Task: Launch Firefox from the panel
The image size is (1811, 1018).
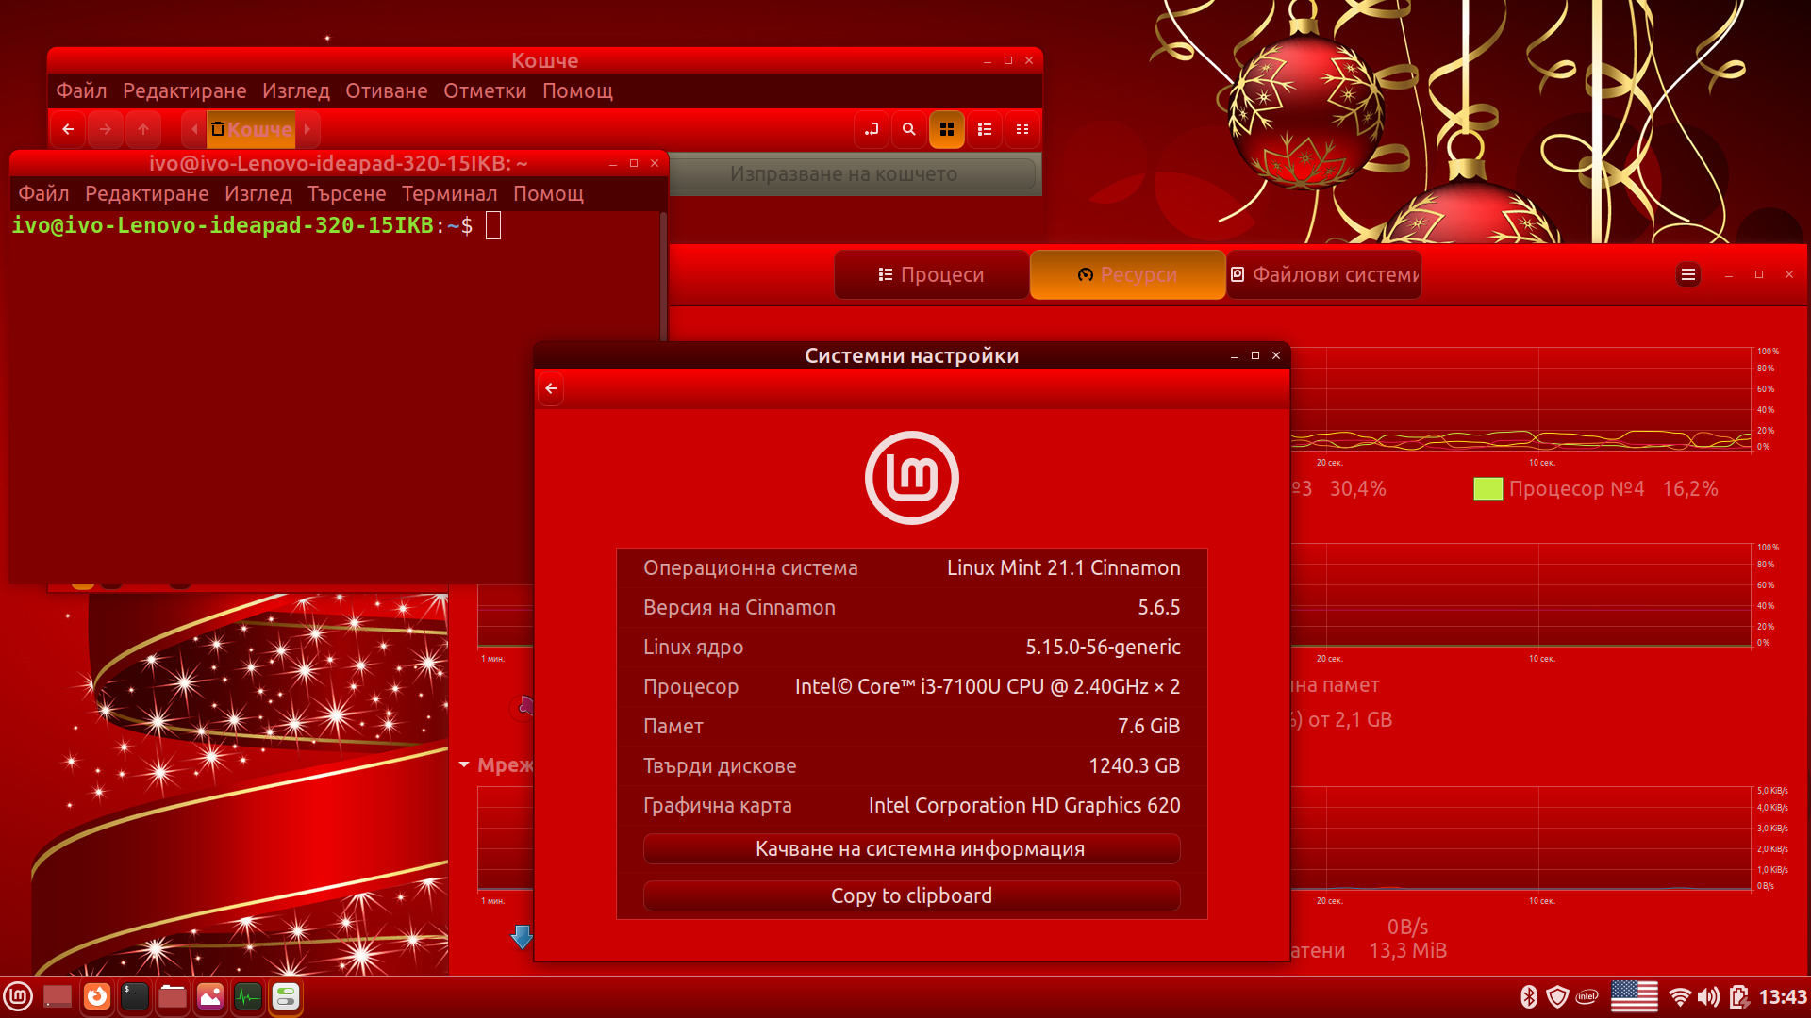Action: click(96, 996)
